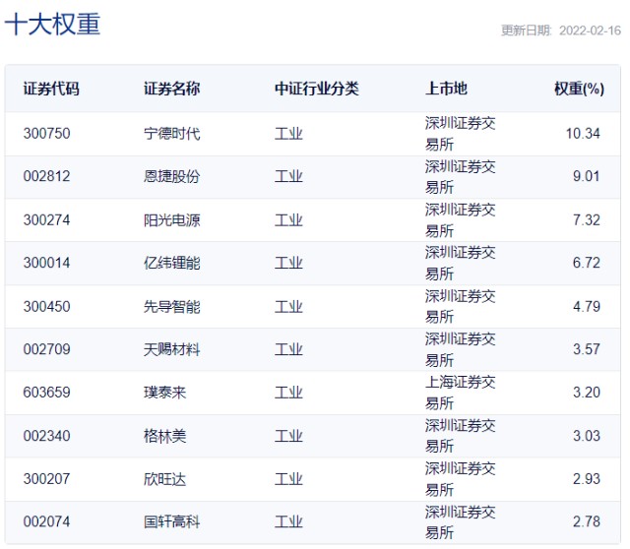Click 上海证券交易所 in the 璞泰来 row
Screen dimensions: 630x549
click(x=460, y=393)
